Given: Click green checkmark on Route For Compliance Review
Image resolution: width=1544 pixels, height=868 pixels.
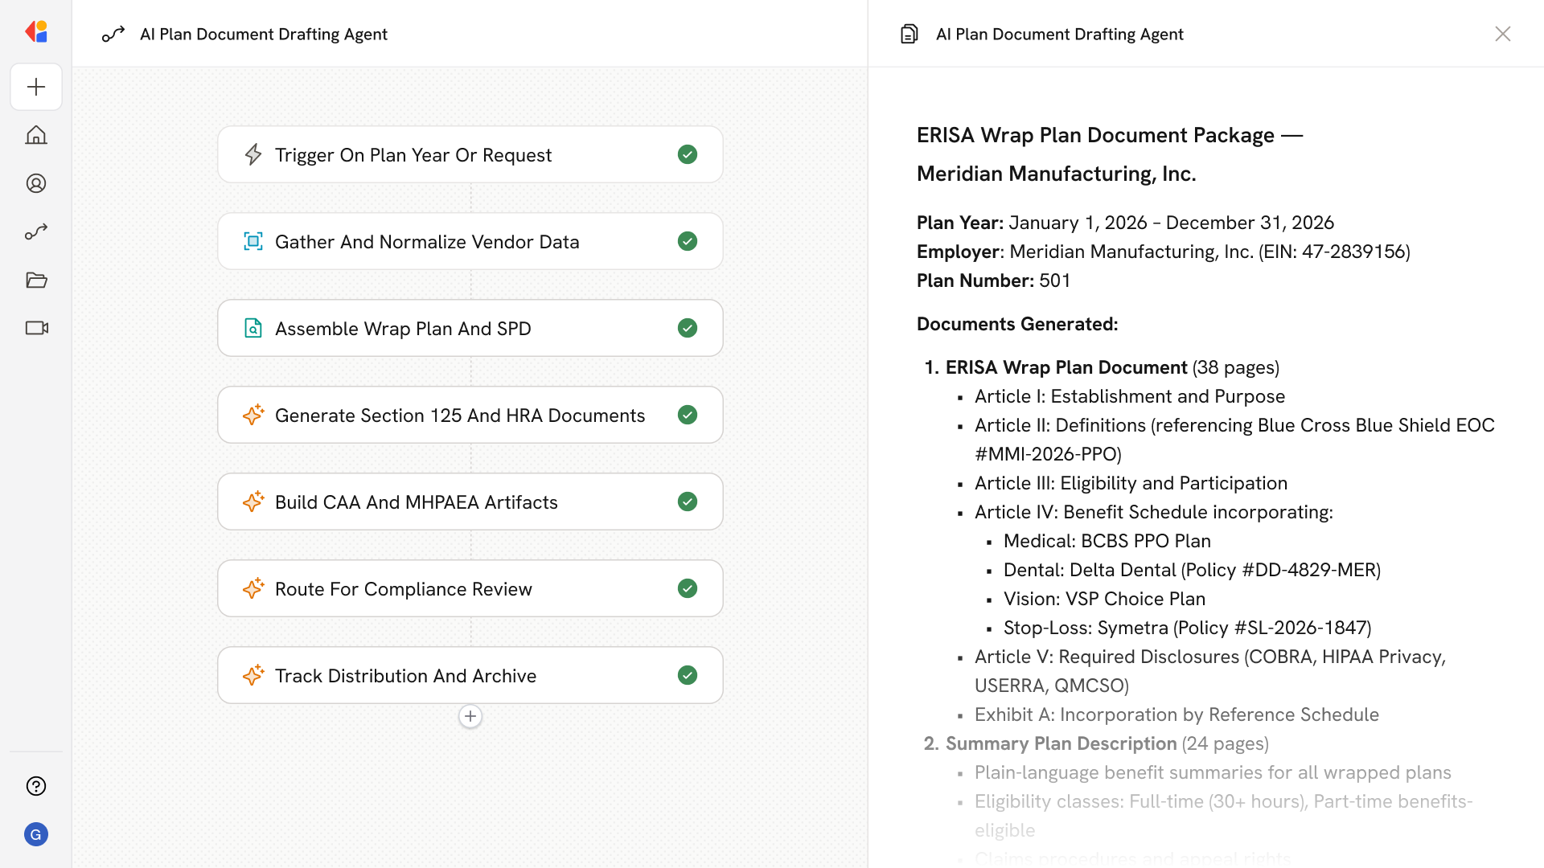Looking at the screenshot, I should tap(687, 588).
